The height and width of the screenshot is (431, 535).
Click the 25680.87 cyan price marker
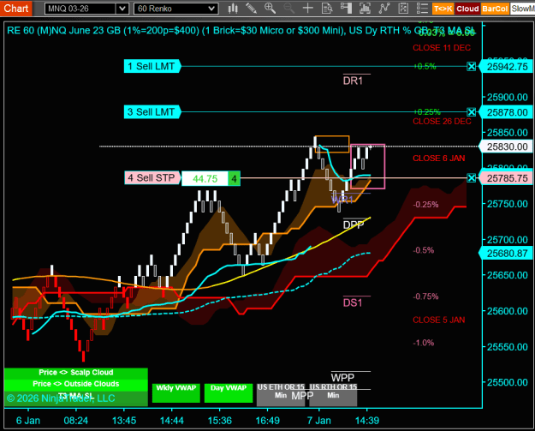click(x=507, y=254)
